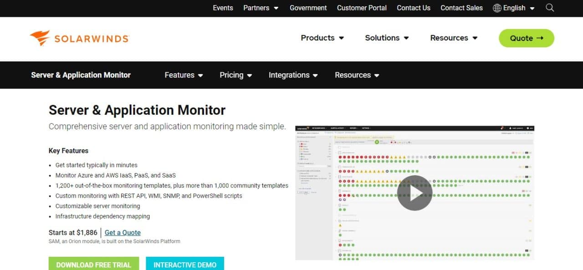Open the Events link
The width and height of the screenshot is (583, 270).
click(223, 8)
